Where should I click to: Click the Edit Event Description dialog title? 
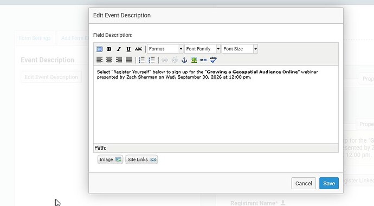pyautogui.click(x=122, y=15)
